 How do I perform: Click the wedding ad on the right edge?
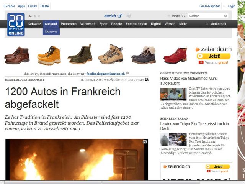point(241,90)
